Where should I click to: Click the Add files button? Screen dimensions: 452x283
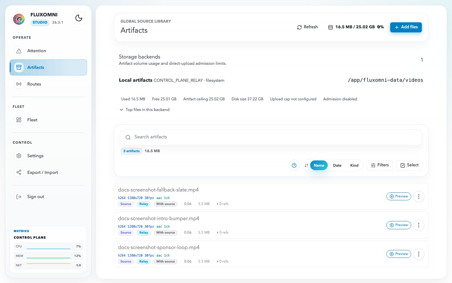[x=406, y=27]
